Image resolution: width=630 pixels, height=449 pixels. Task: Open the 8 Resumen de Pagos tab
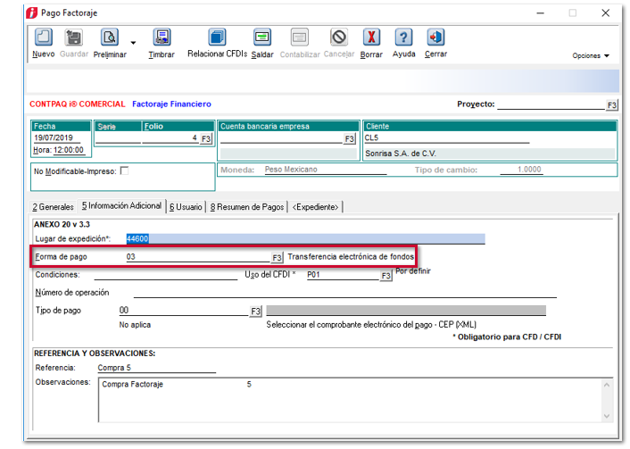tap(247, 206)
